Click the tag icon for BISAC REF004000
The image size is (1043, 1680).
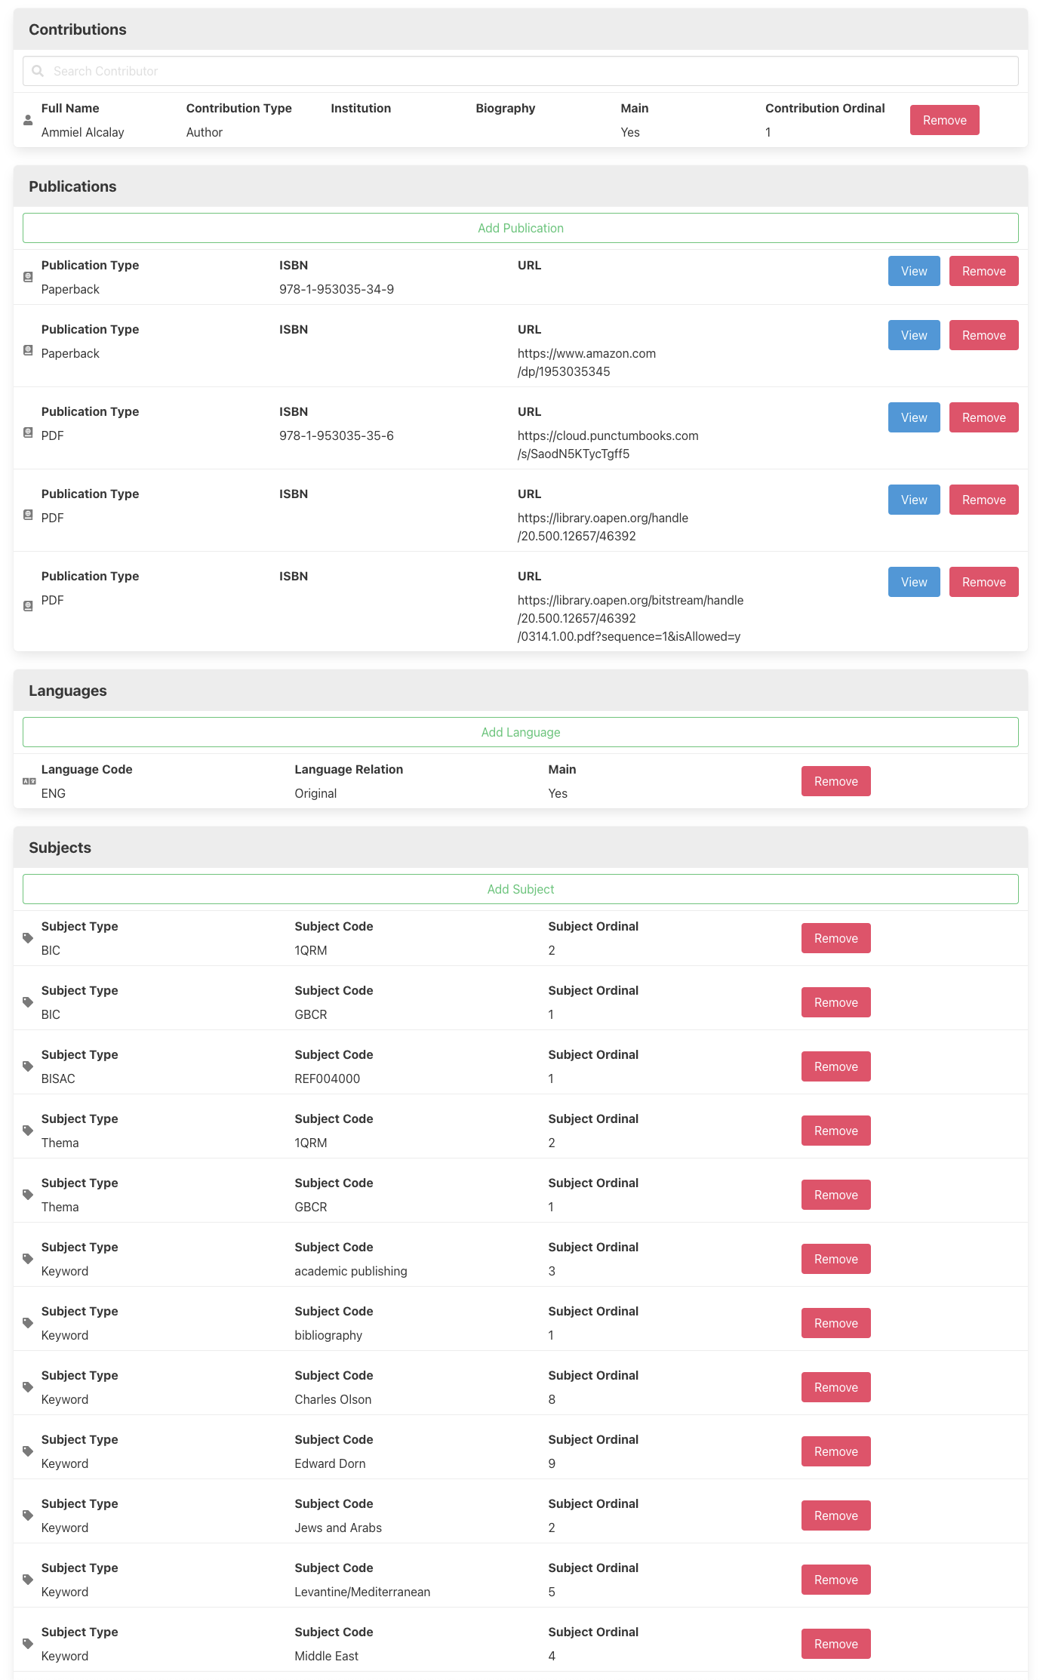[28, 1066]
